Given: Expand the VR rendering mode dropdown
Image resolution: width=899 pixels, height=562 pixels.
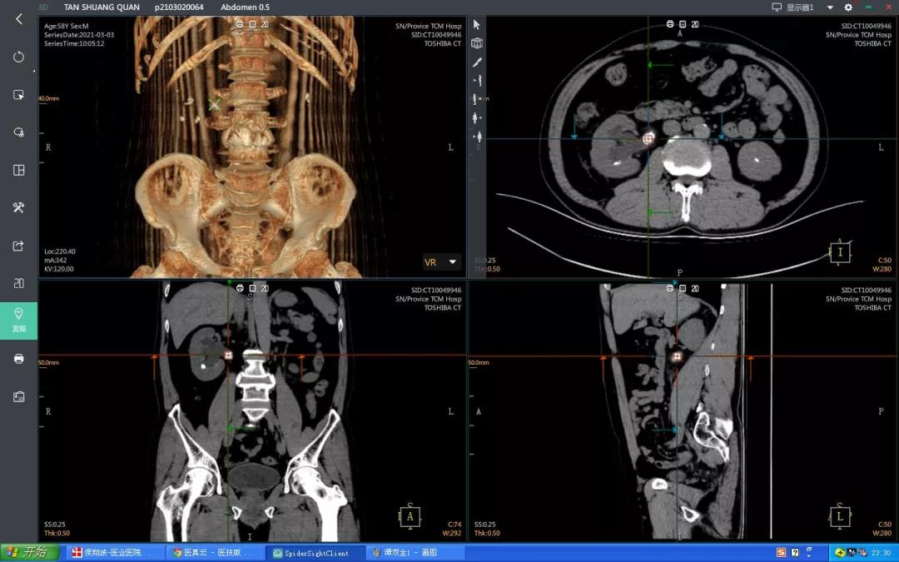Looking at the screenshot, I should coord(453,261).
